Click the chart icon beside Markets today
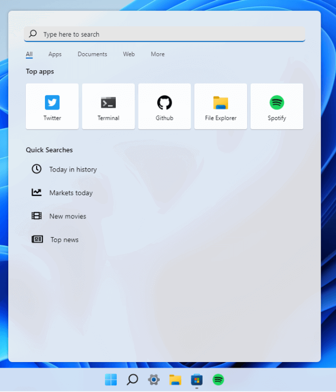The width and height of the screenshot is (336, 392). tap(37, 192)
